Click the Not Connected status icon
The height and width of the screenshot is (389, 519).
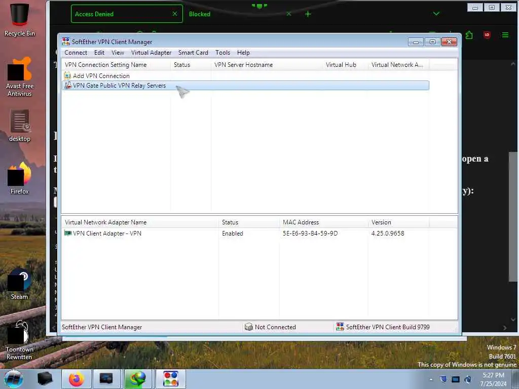pos(248,327)
